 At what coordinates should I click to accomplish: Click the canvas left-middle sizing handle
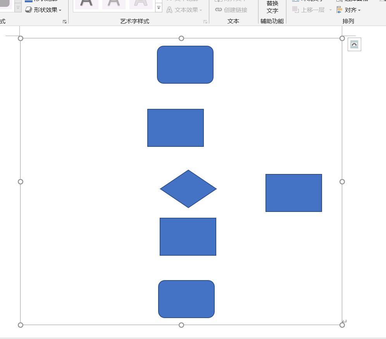[21, 182]
